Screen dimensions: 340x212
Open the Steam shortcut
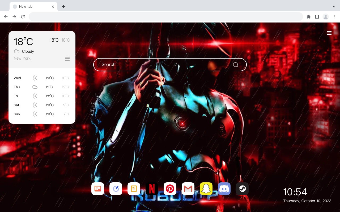pos(242,189)
